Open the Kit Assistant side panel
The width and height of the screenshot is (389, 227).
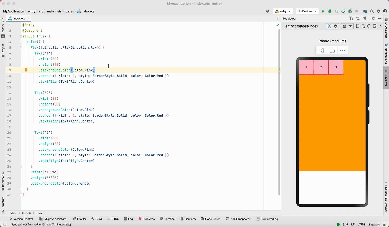click(386, 28)
